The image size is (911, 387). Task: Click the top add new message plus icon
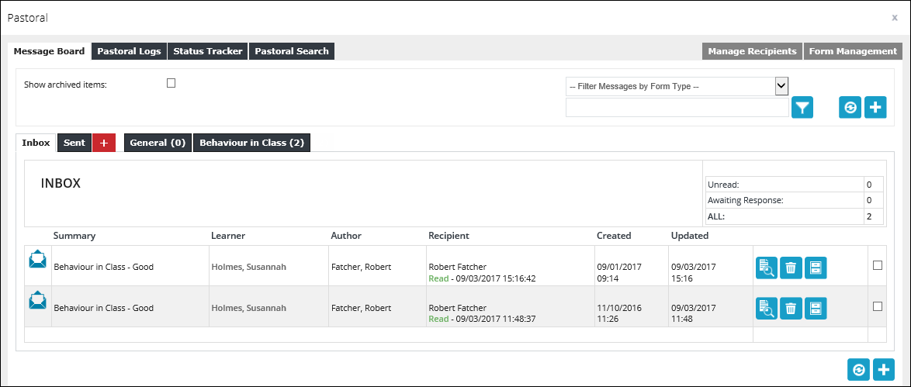pos(875,108)
